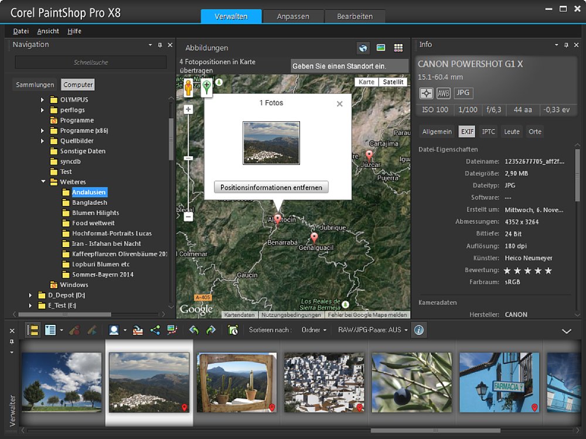Click the map zoom slider handle
Viewport: 586px width, 439px height.
tap(188, 158)
